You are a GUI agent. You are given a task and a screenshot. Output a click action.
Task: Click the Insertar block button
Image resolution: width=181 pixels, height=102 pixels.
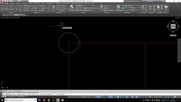pos(101,7)
